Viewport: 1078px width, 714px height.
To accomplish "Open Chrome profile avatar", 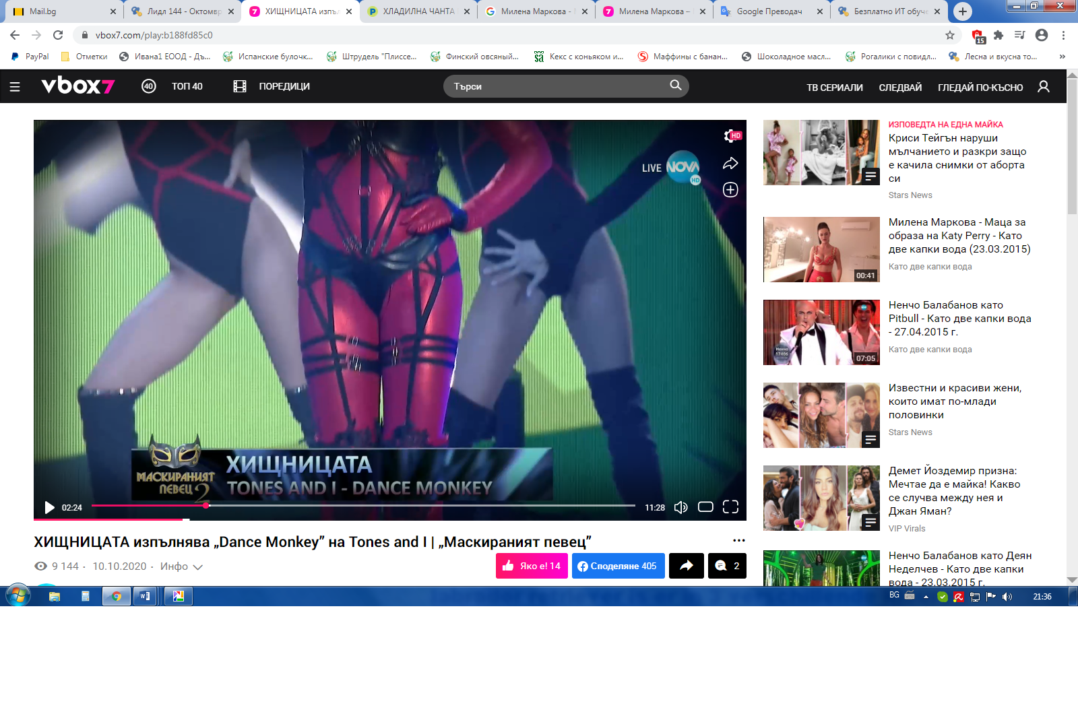I will click(x=1042, y=35).
